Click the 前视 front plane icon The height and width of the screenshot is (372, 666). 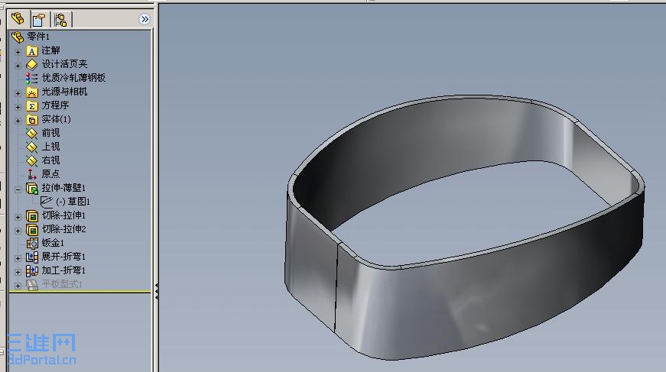32,134
